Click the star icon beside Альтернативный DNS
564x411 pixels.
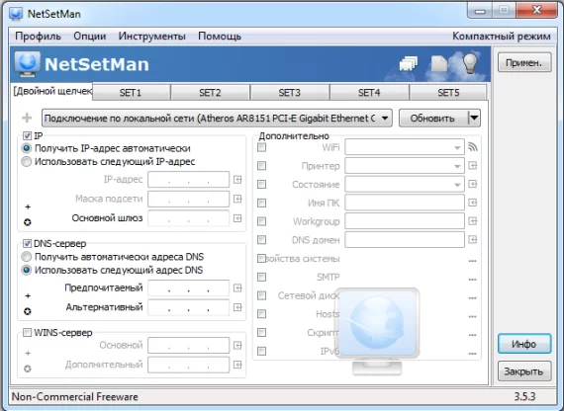[28, 311]
